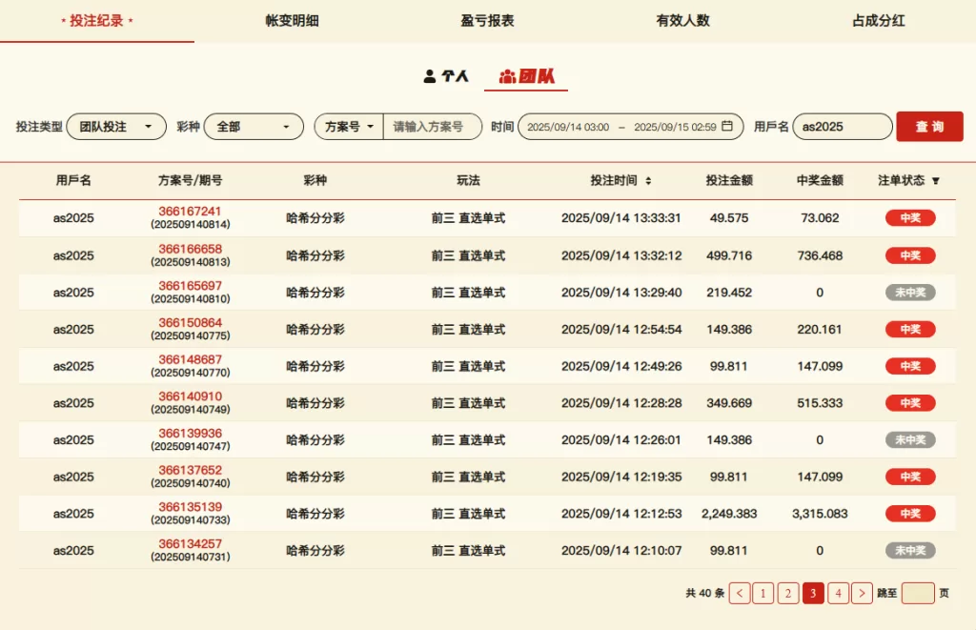Screen dimensions: 976x630
Task: Click the red 查询 search button
Action: [929, 127]
